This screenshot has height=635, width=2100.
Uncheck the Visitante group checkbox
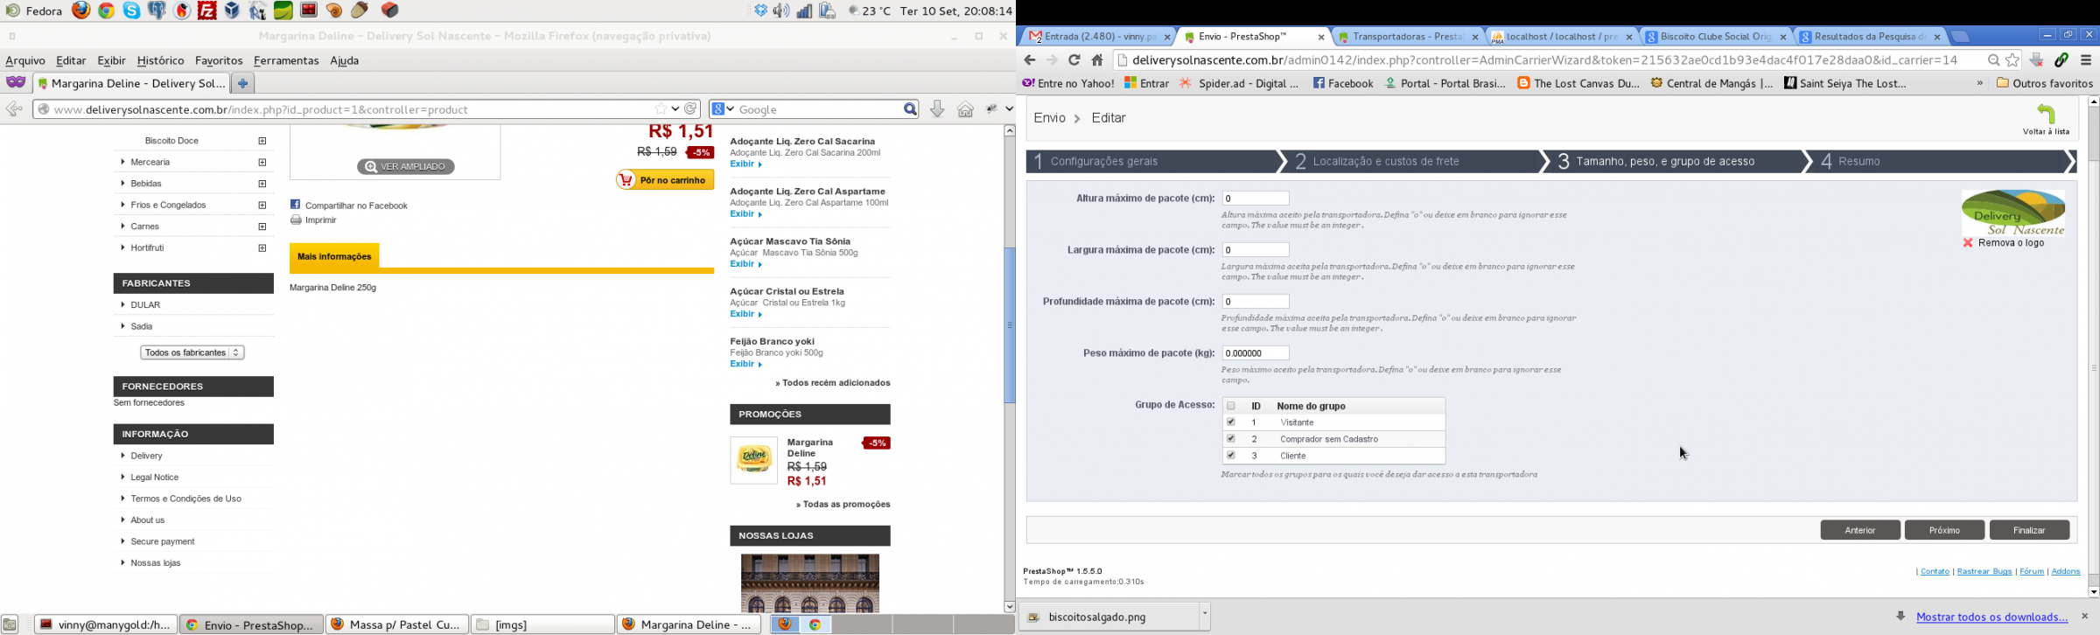click(1230, 422)
